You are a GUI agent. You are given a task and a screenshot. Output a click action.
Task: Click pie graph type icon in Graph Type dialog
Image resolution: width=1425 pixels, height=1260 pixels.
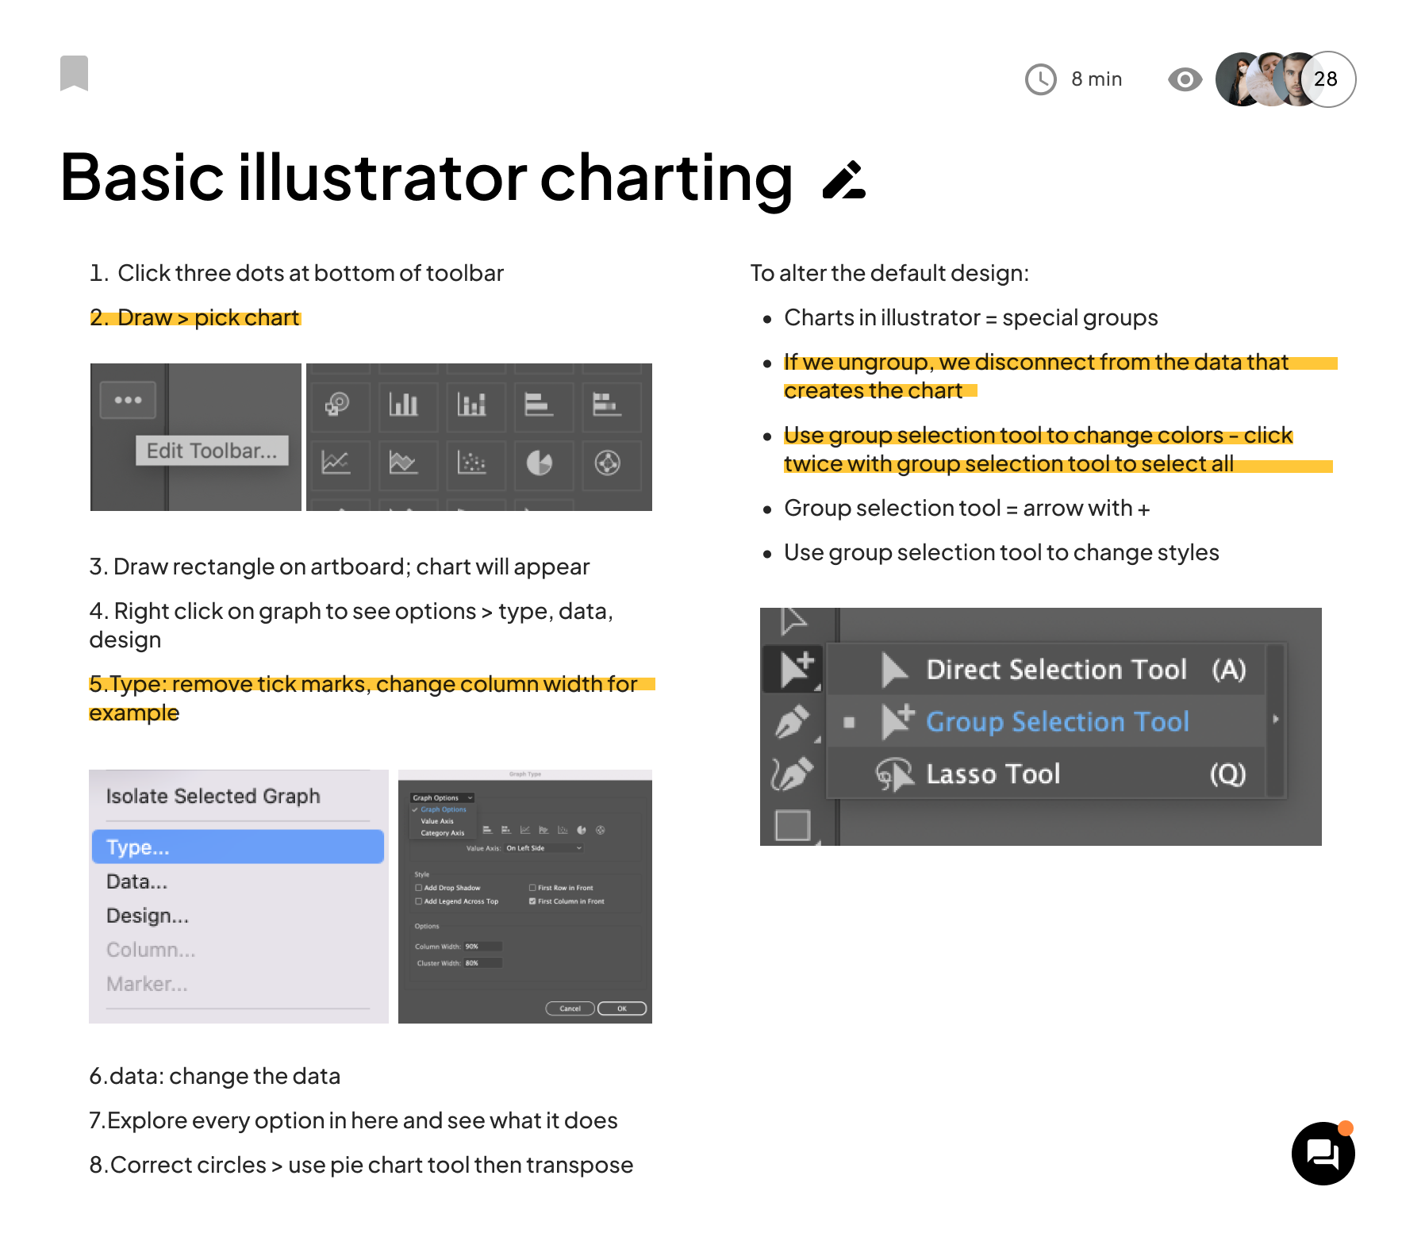[582, 830]
